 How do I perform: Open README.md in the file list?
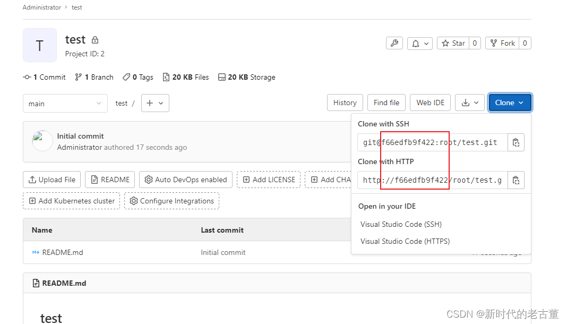[63, 252]
